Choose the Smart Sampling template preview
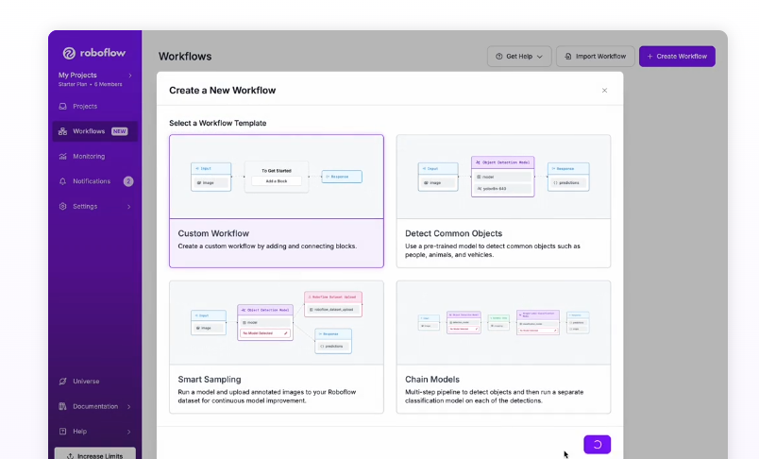 point(277,323)
